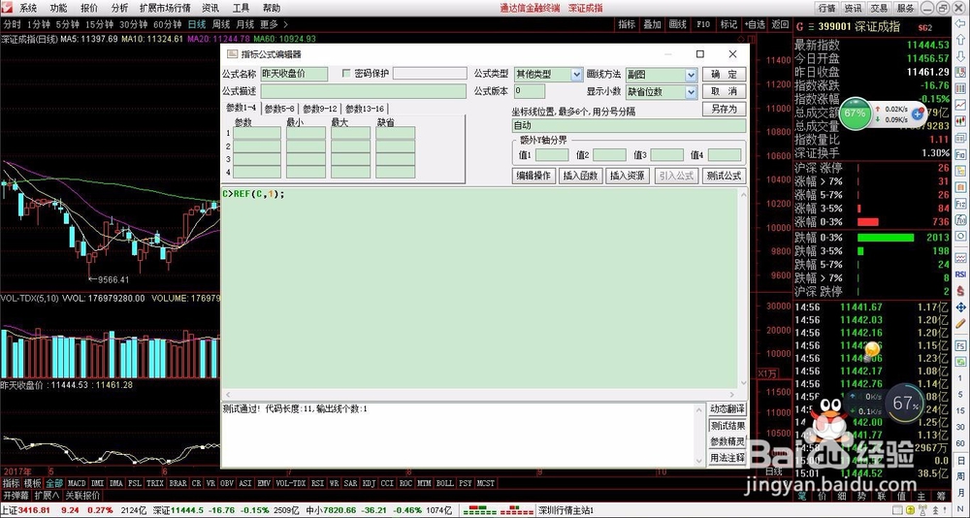This screenshot has height=518, width=970.
Task: Select the pencil drawing tool icon
Action: pos(960,323)
